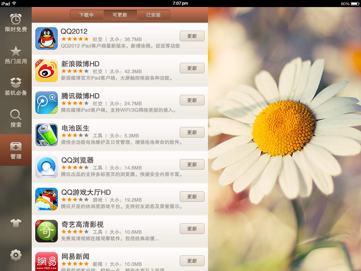Tap the 大小：36.7MB size text
361x271 pixels.
point(126,40)
